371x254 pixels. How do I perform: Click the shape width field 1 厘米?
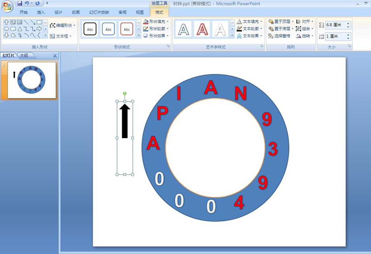pyautogui.click(x=336, y=36)
